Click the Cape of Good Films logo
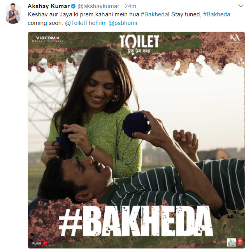246x250 pixels. pyautogui.click(x=232, y=242)
